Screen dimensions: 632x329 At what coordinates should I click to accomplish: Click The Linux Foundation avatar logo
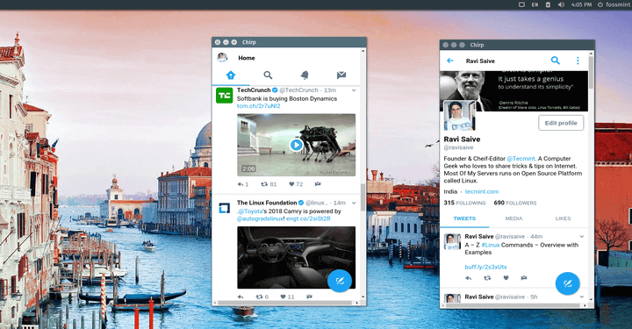(x=224, y=208)
